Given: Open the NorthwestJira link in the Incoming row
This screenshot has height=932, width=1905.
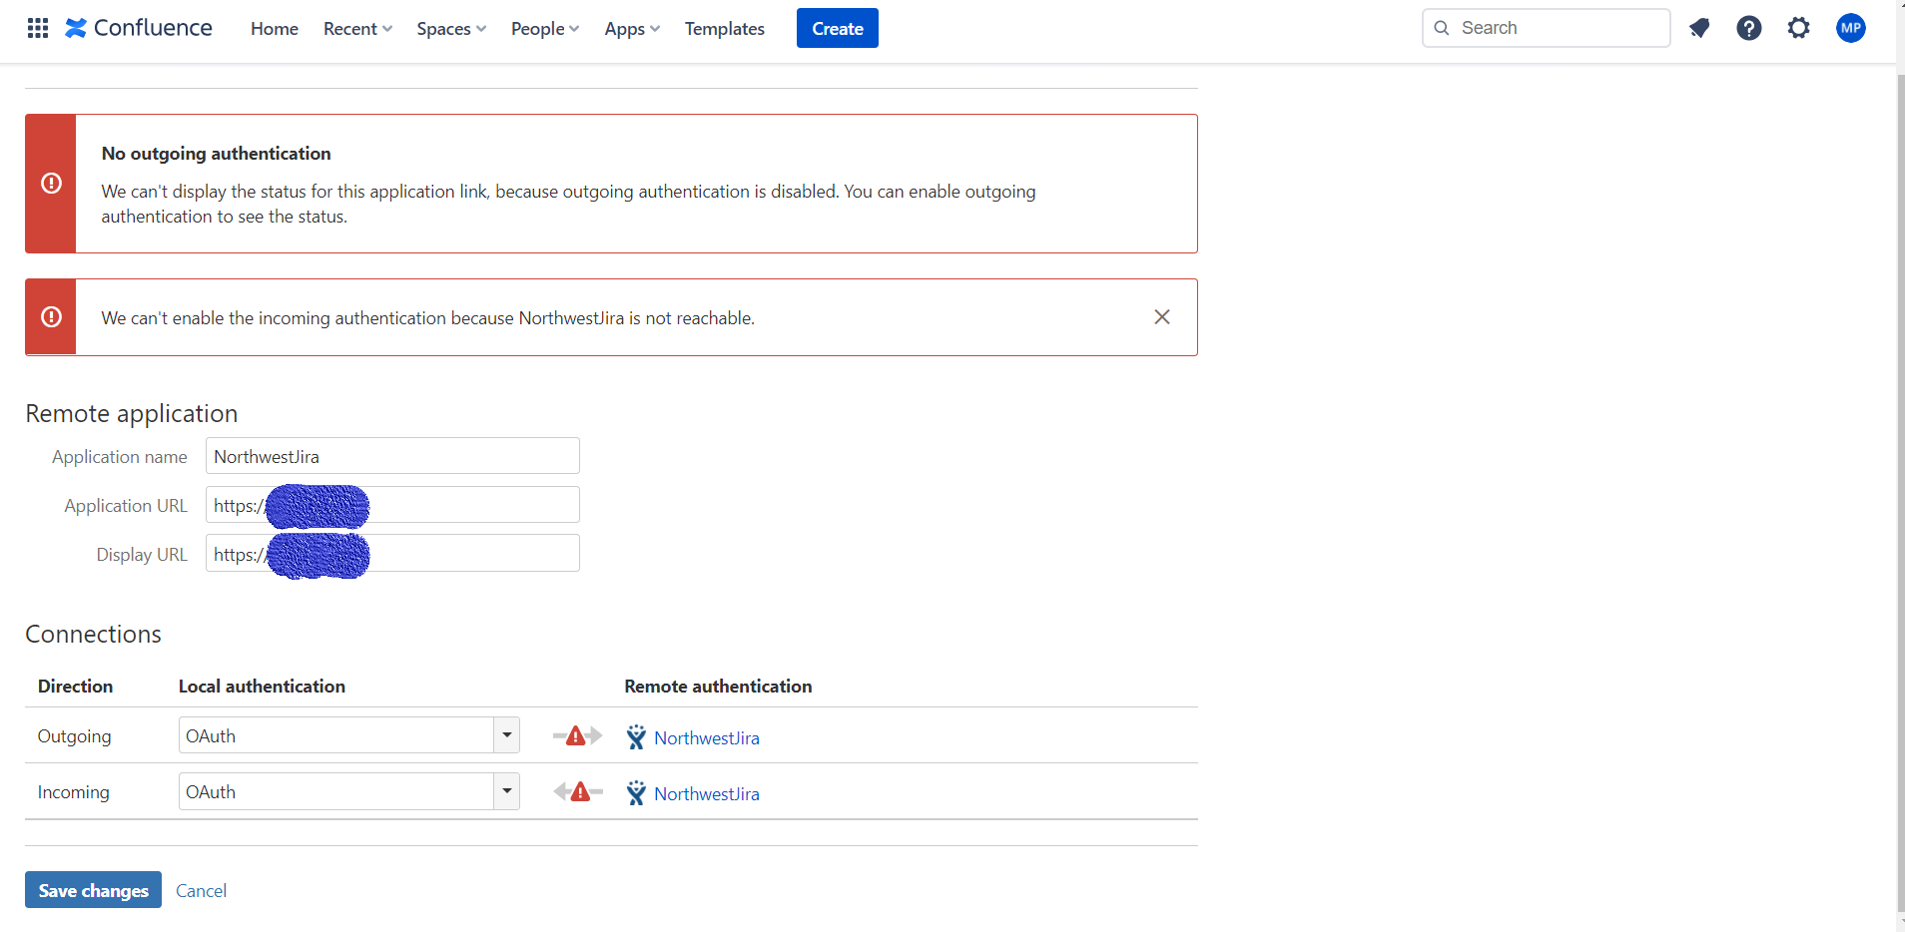Looking at the screenshot, I should click(707, 794).
